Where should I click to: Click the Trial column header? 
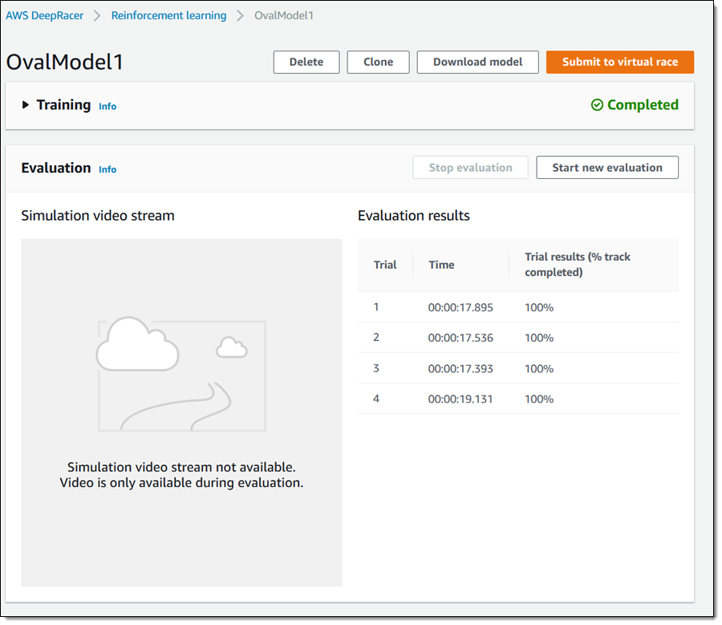point(385,265)
